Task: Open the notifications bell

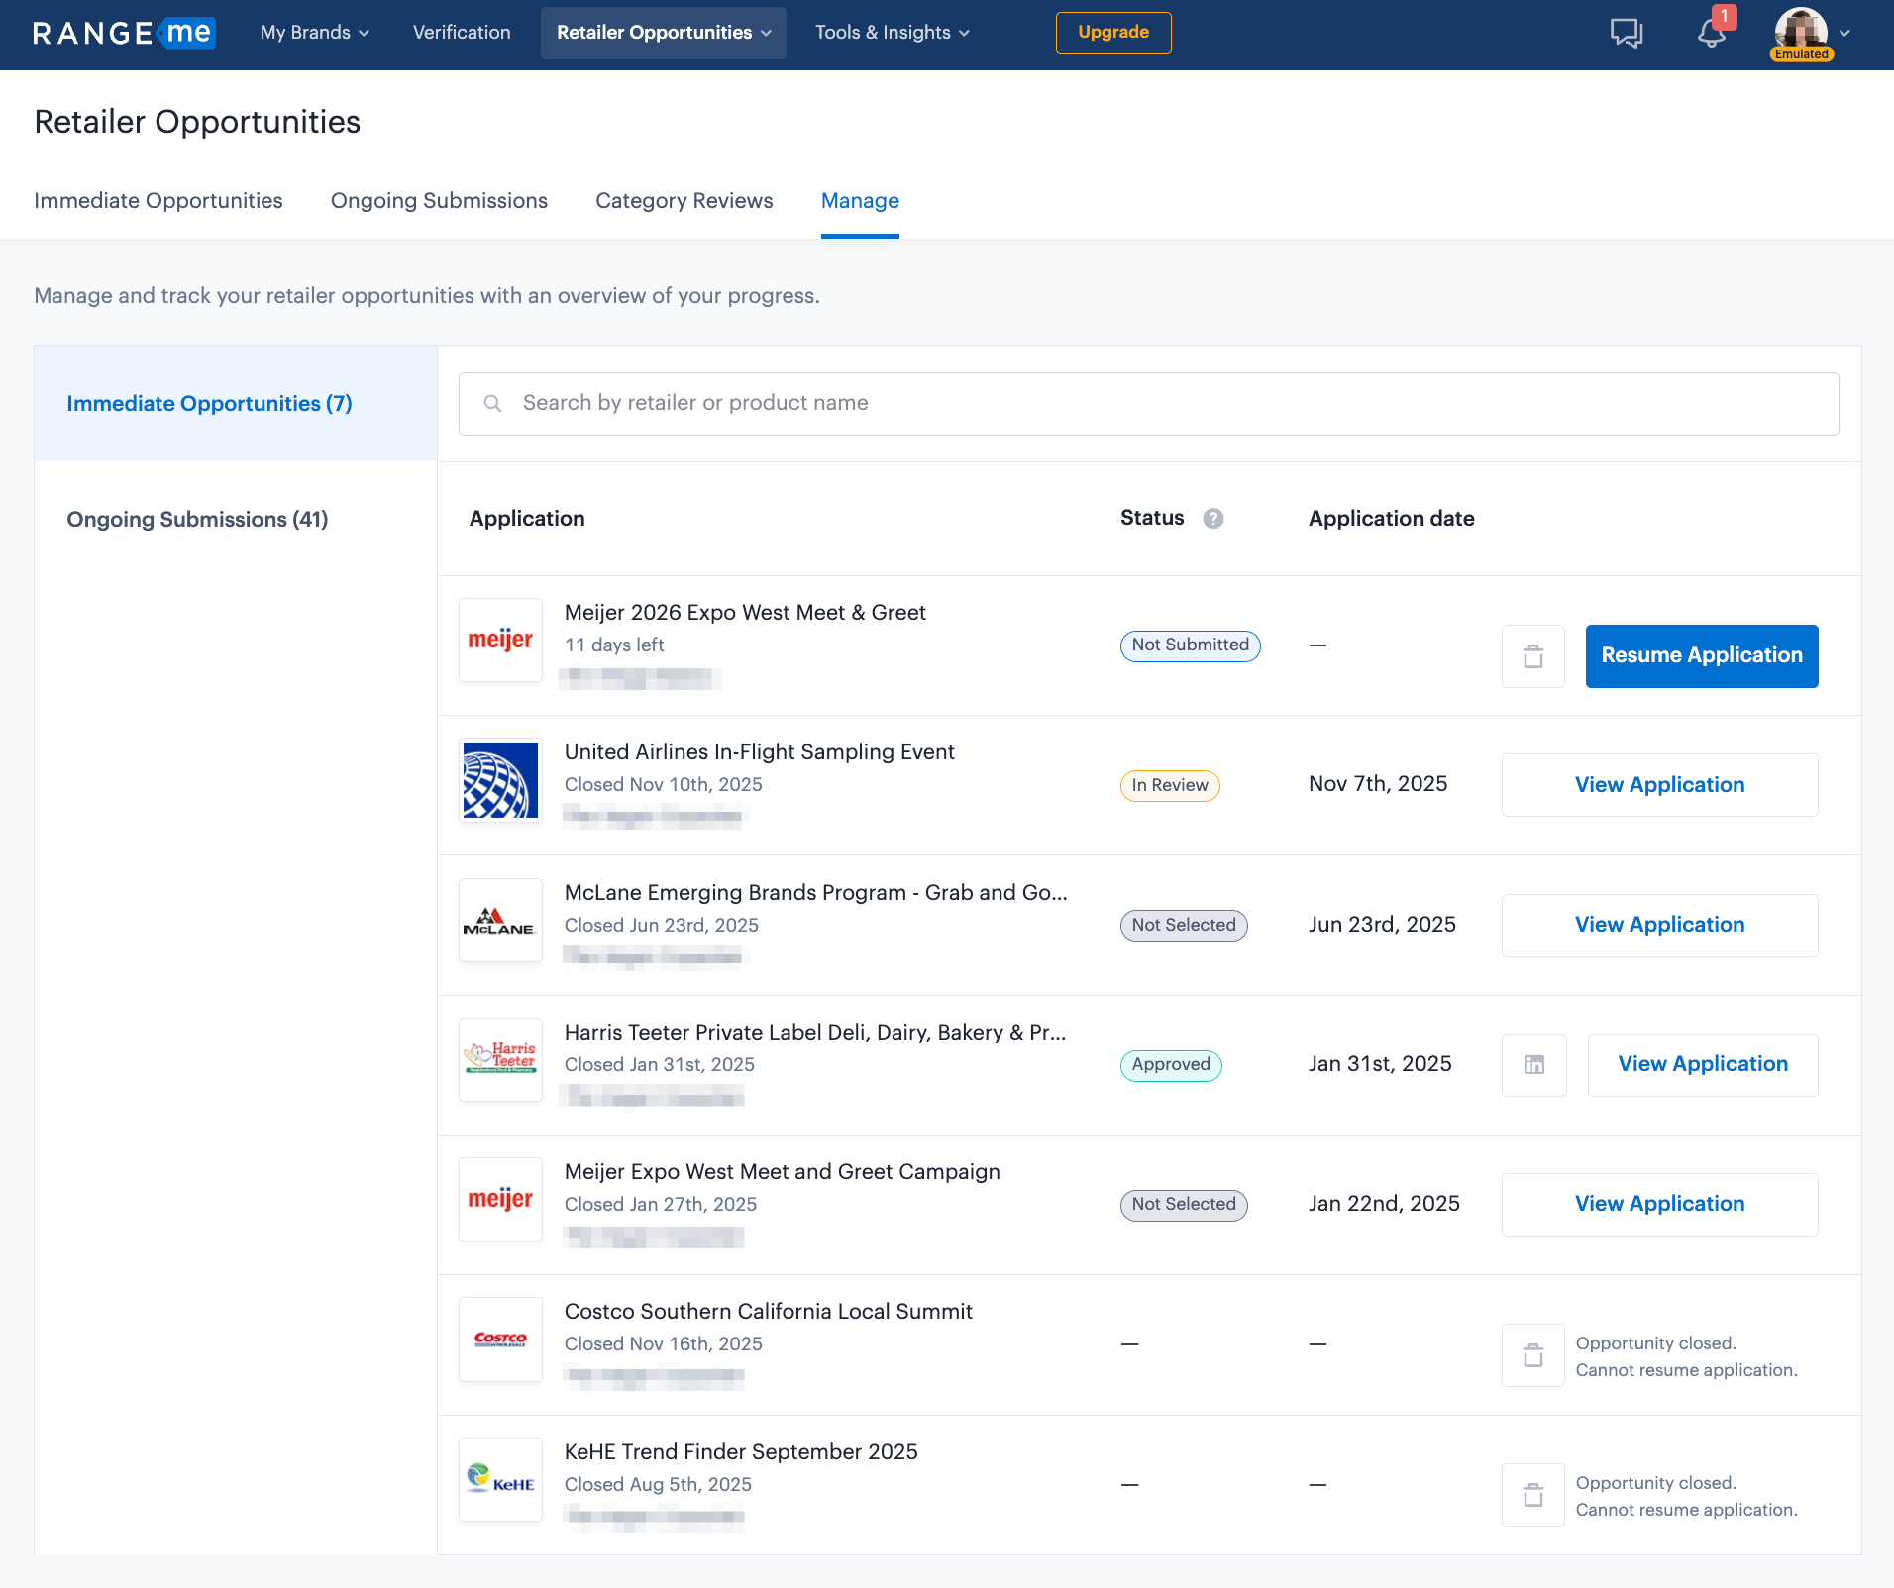Action: (x=1711, y=33)
